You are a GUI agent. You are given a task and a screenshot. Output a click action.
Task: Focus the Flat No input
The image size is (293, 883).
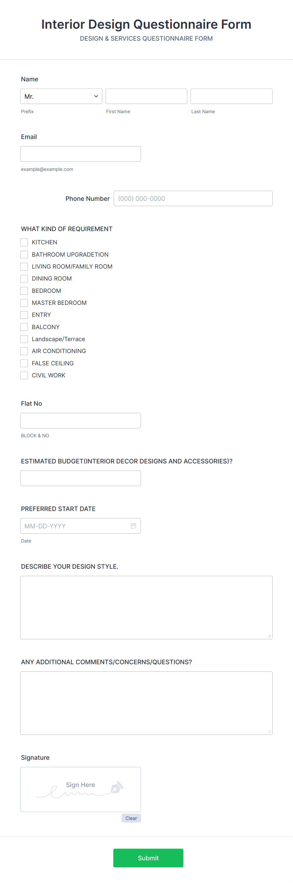[81, 421]
